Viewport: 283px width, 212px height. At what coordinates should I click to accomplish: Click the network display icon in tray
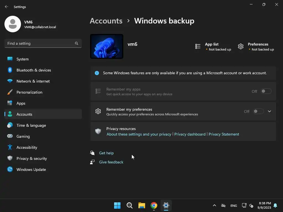[244, 205]
